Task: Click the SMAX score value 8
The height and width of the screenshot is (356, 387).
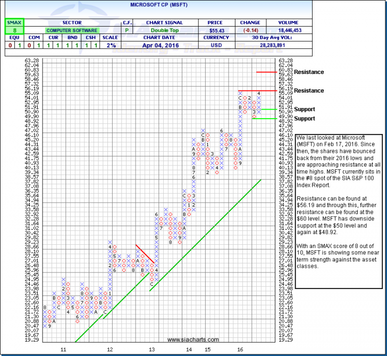Action: (x=12, y=31)
